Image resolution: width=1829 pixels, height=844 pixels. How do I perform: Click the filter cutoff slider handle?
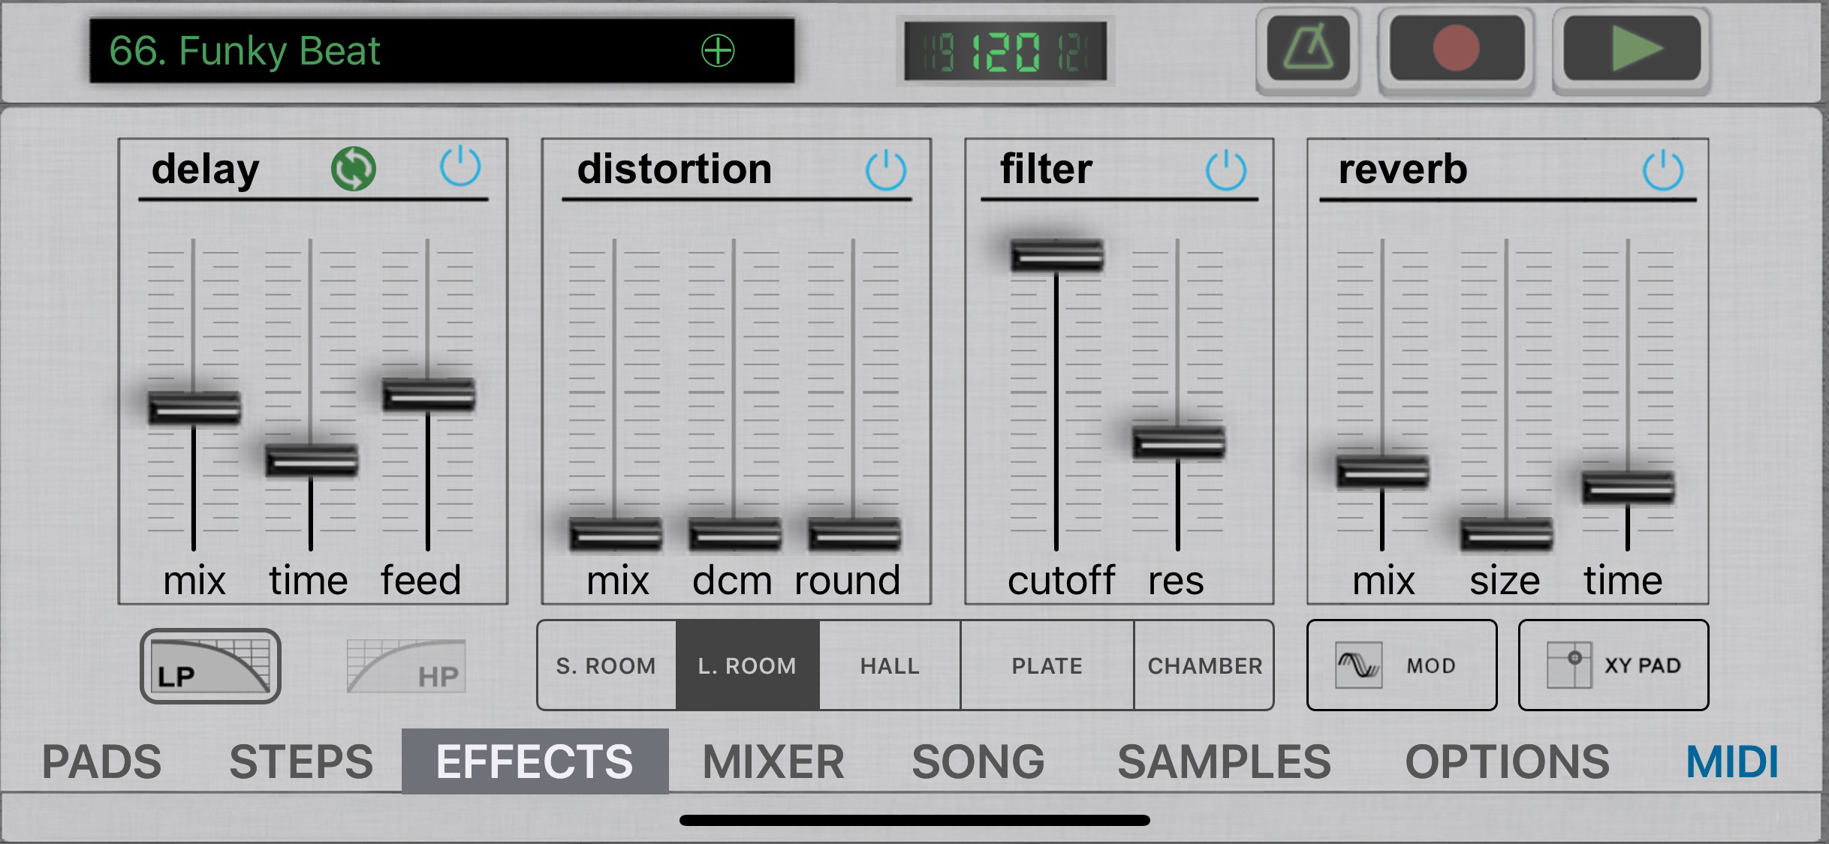[1056, 255]
